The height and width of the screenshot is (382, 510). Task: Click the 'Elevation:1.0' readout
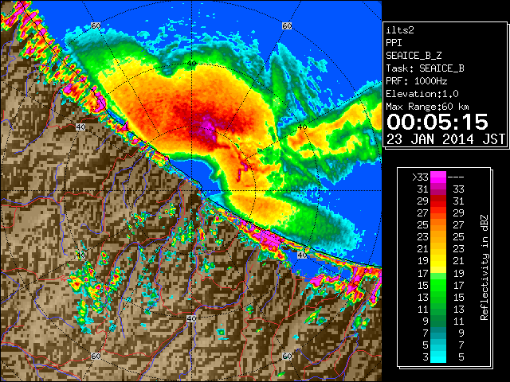[422, 94]
